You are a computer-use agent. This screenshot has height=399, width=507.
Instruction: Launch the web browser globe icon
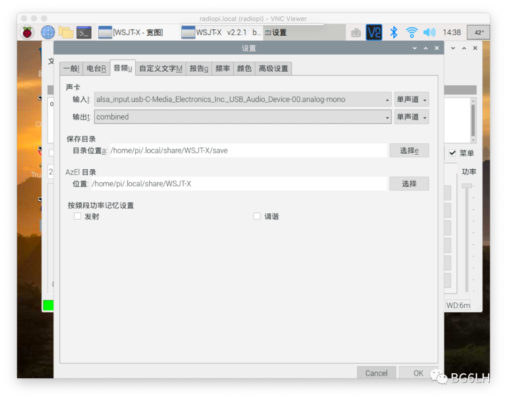[47, 32]
